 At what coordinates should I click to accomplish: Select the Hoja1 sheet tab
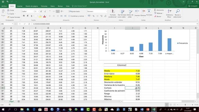12,101
